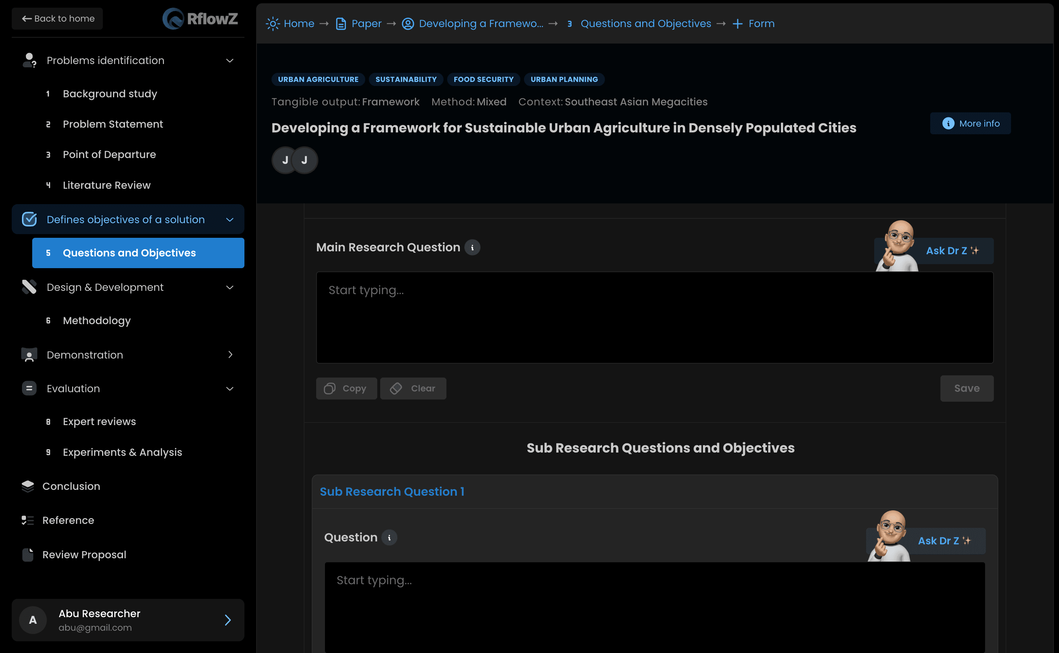The height and width of the screenshot is (653, 1059).
Task: Open Experiments & Analysis sidebar item
Action: [x=122, y=452]
